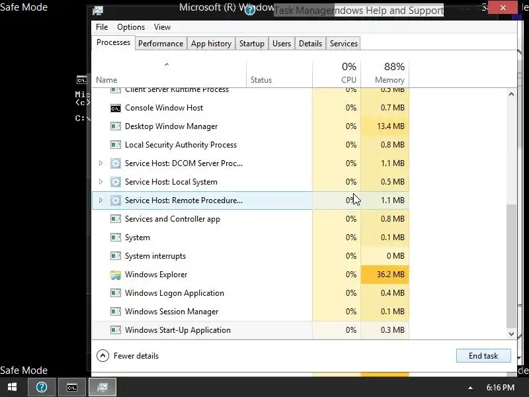Open the View menu
Image resolution: width=529 pixels, height=397 pixels.
162,27
